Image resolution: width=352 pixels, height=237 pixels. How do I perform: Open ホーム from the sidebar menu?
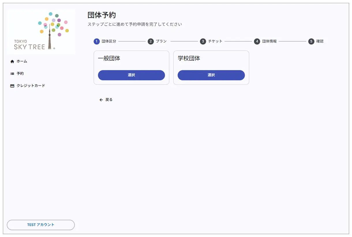[x=22, y=61]
